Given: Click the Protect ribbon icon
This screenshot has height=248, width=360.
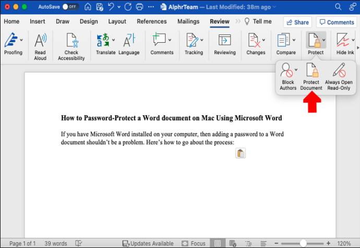Looking at the screenshot, I should (314, 40).
